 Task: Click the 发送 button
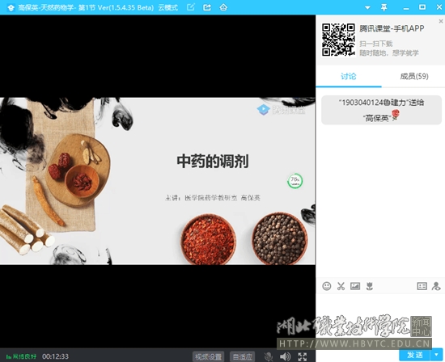click(x=415, y=355)
